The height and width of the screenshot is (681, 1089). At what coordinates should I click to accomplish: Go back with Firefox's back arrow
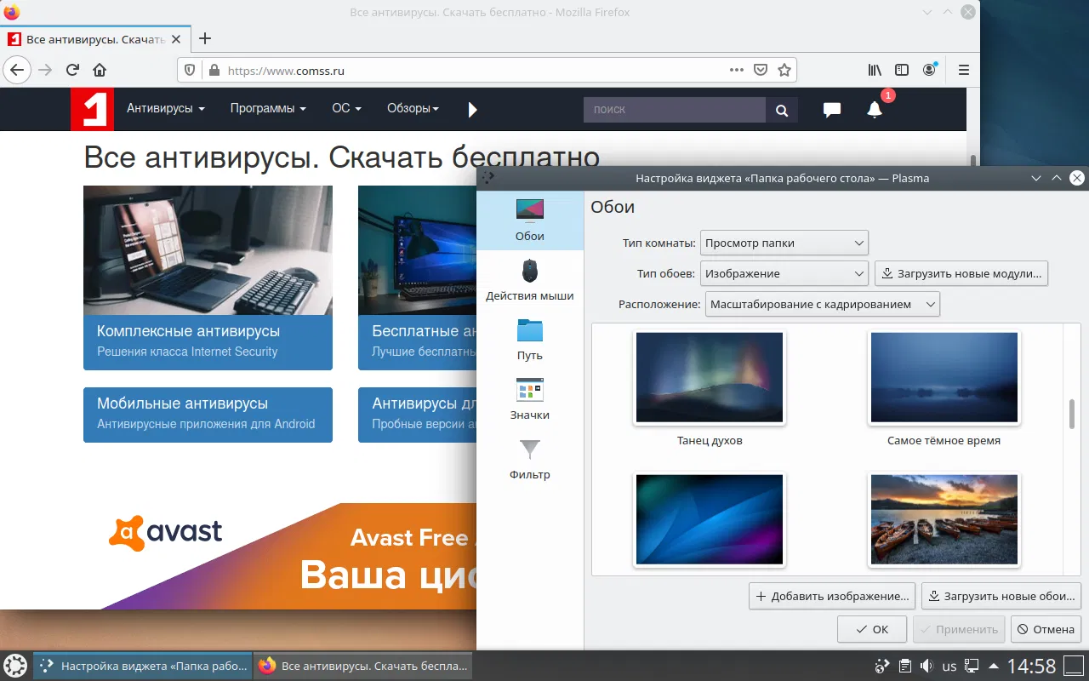pos(17,71)
